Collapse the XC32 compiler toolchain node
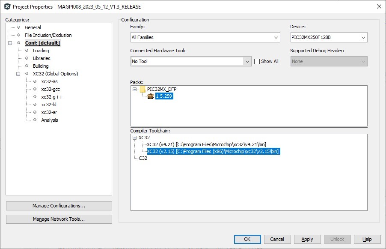 [x=135, y=138]
